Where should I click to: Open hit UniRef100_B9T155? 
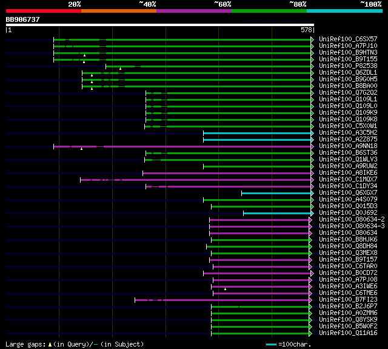[x=348, y=59]
